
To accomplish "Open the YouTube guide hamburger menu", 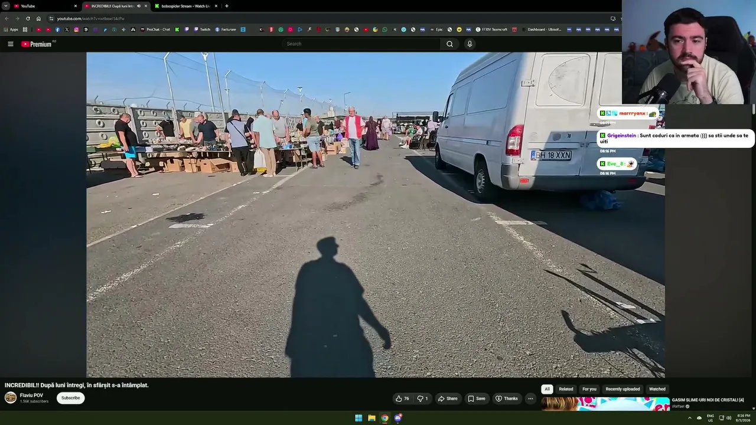I will click(x=10, y=44).
